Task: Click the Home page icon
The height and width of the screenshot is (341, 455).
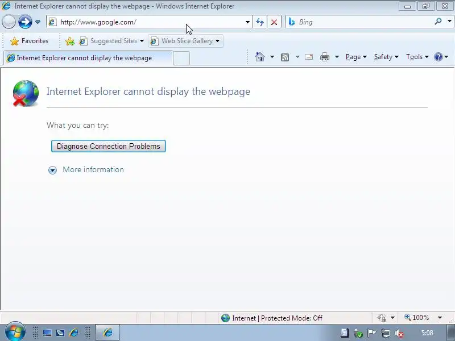Action: click(260, 57)
